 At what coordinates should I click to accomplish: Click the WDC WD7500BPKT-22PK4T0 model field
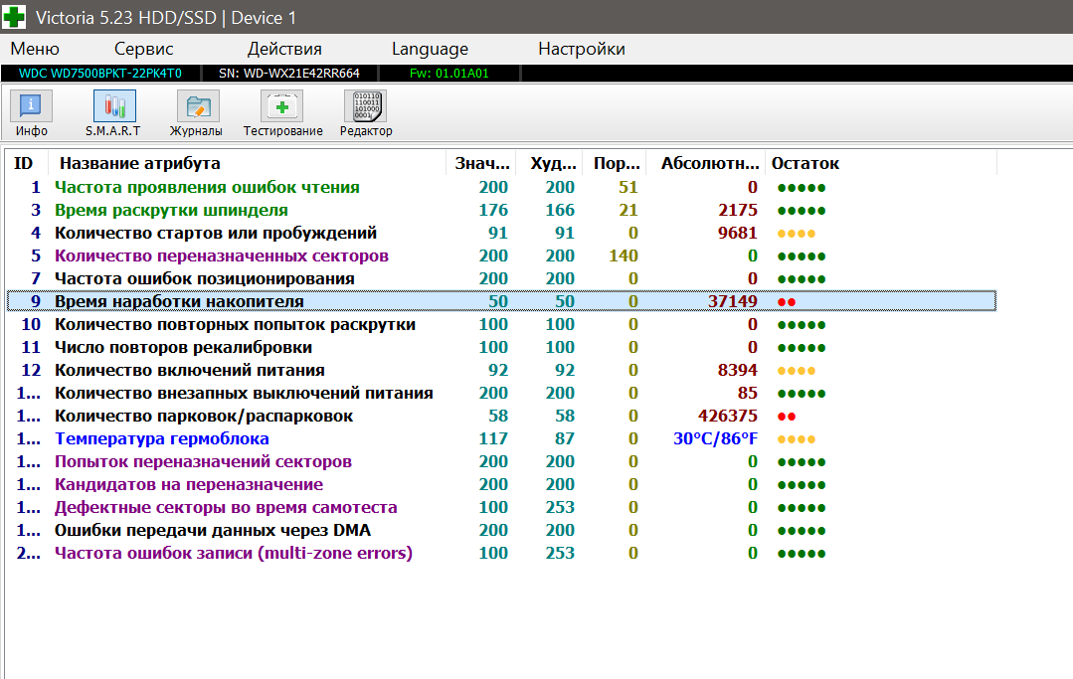pos(100,74)
